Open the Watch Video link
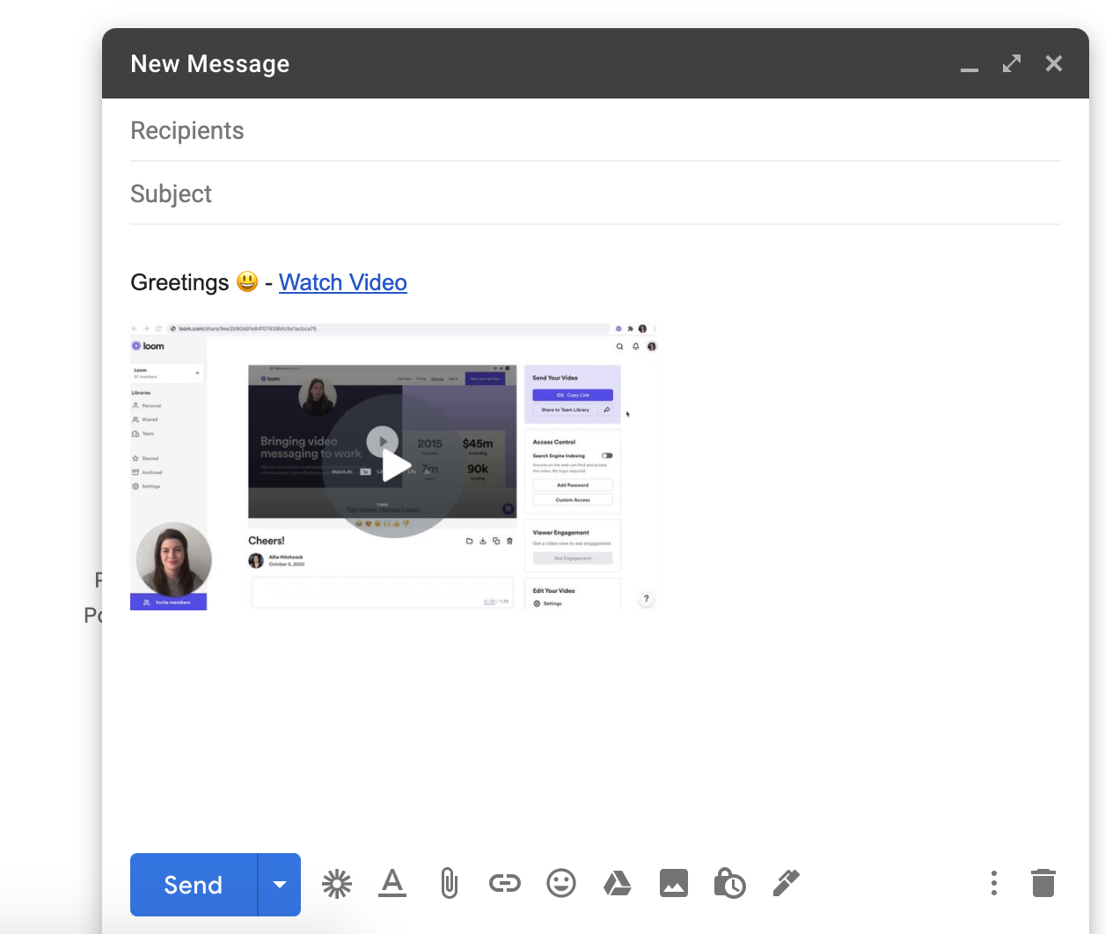 pos(342,282)
